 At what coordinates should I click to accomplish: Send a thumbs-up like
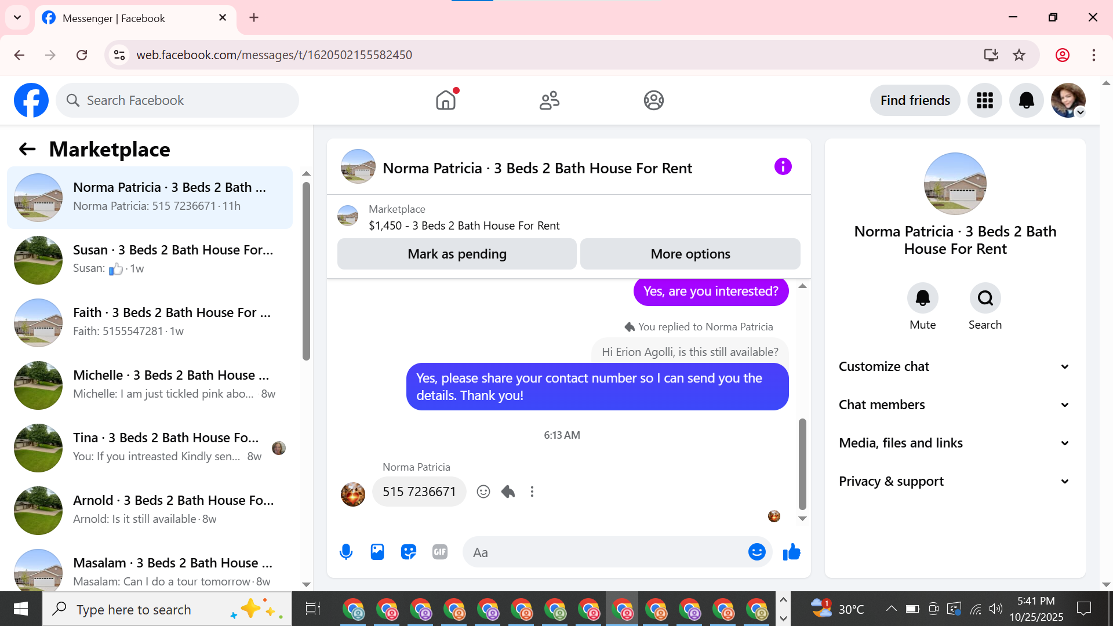tap(791, 552)
